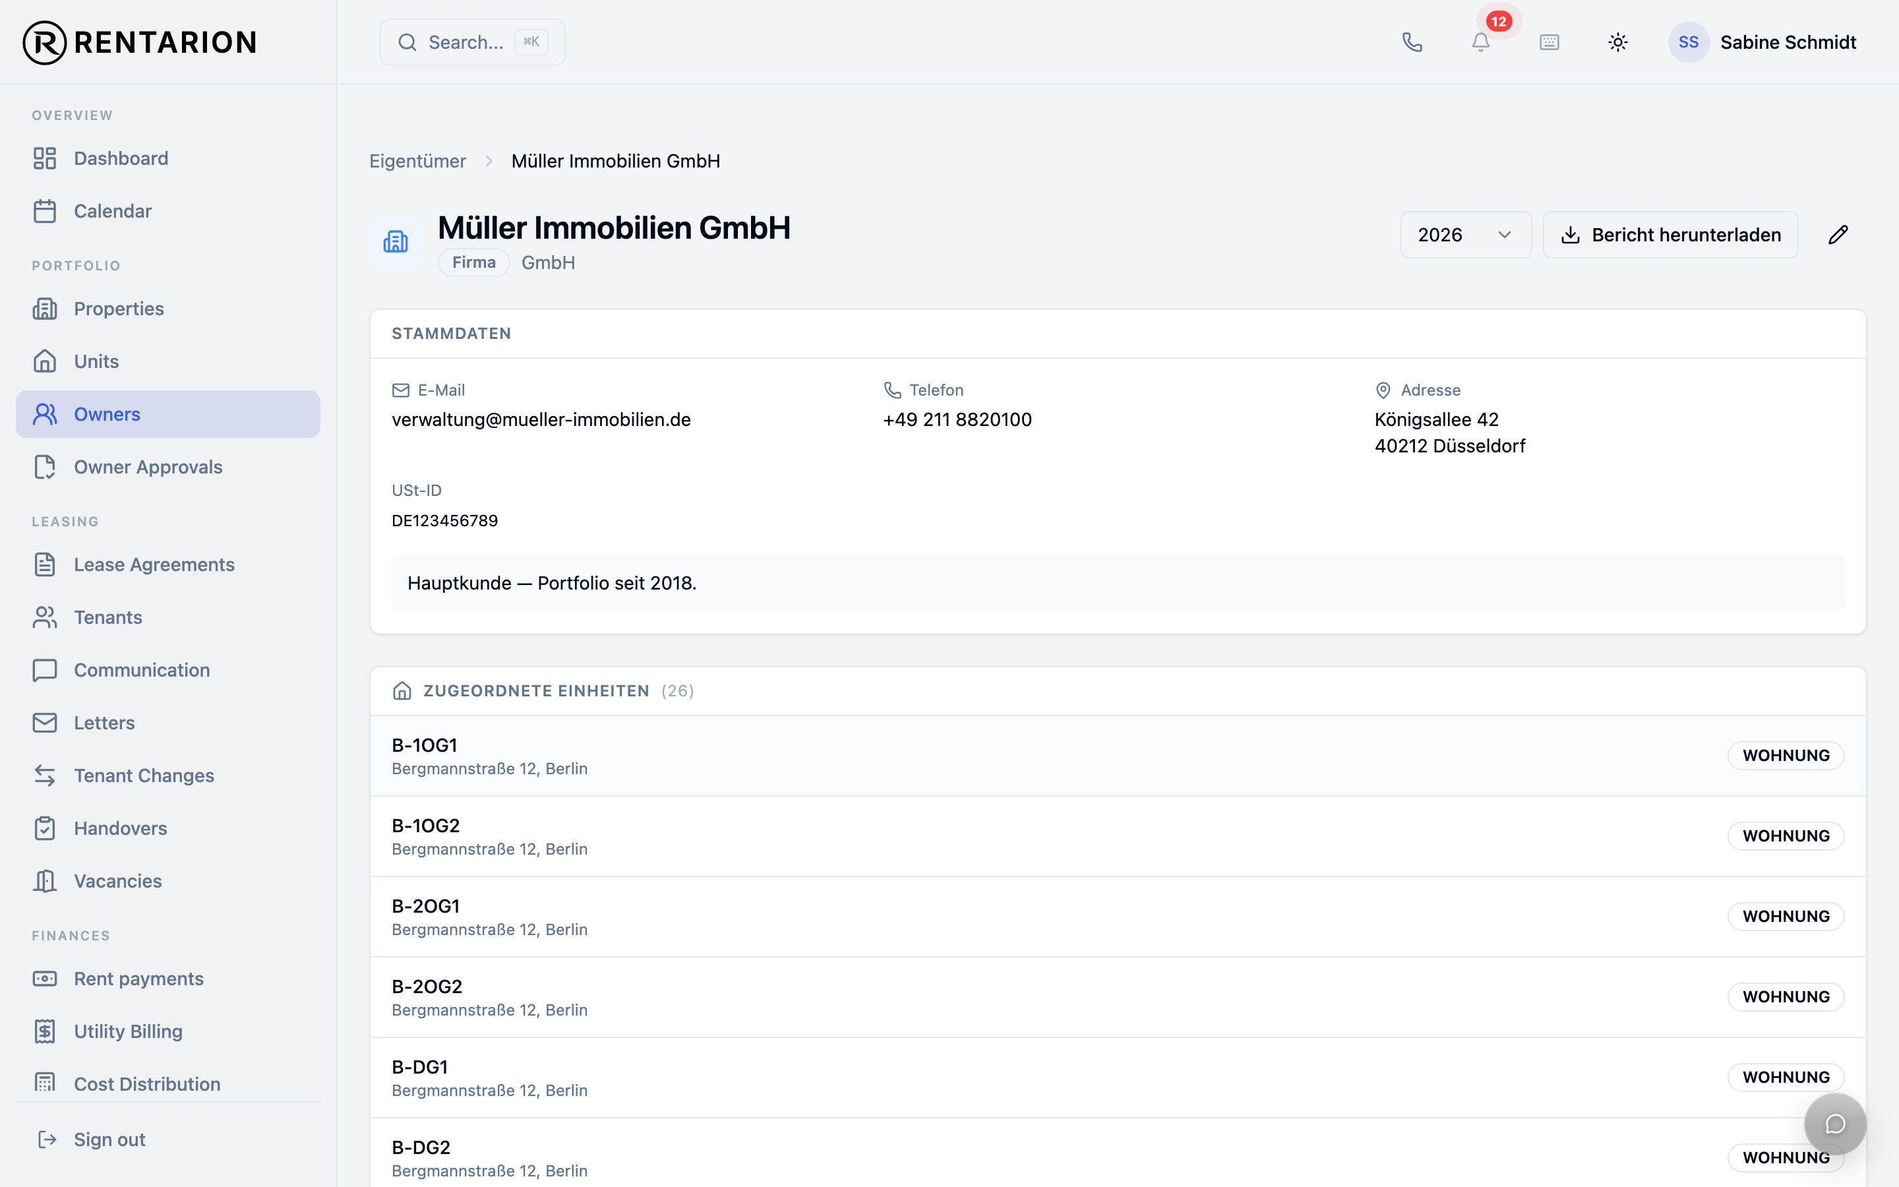This screenshot has width=1899, height=1187.
Task: Click the Dashboard sidebar icon
Action: click(45, 158)
